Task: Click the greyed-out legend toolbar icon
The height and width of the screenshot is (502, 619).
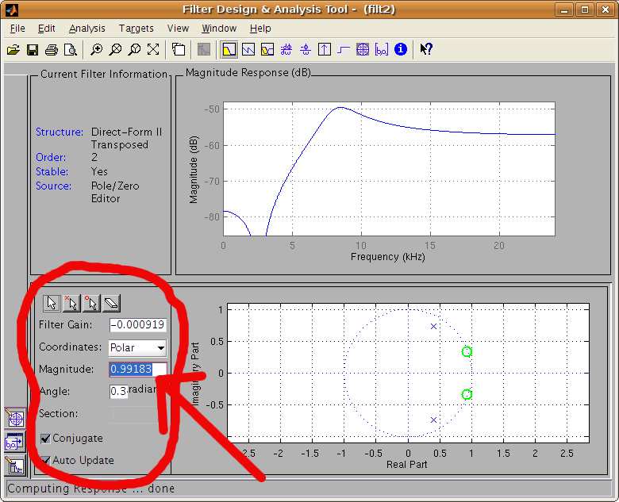Action: (204, 50)
